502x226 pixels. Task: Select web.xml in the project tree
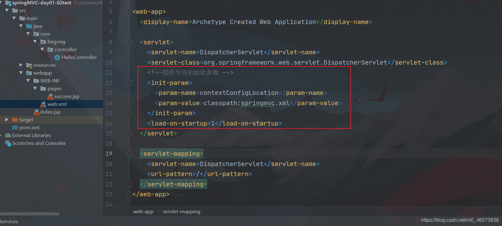(57, 104)
